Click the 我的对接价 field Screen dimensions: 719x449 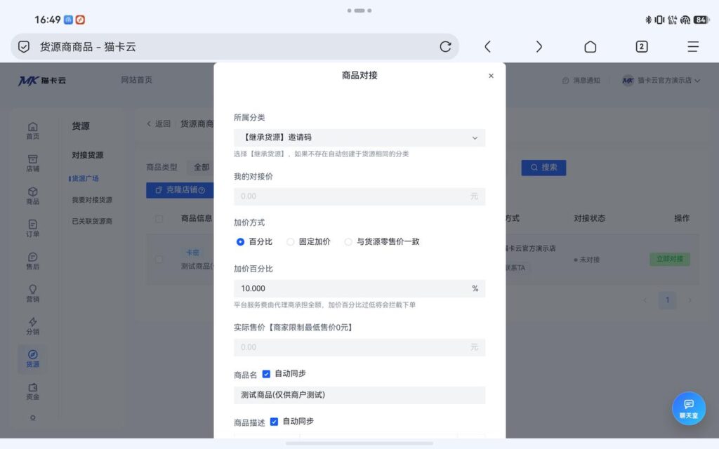pos(359,196)
